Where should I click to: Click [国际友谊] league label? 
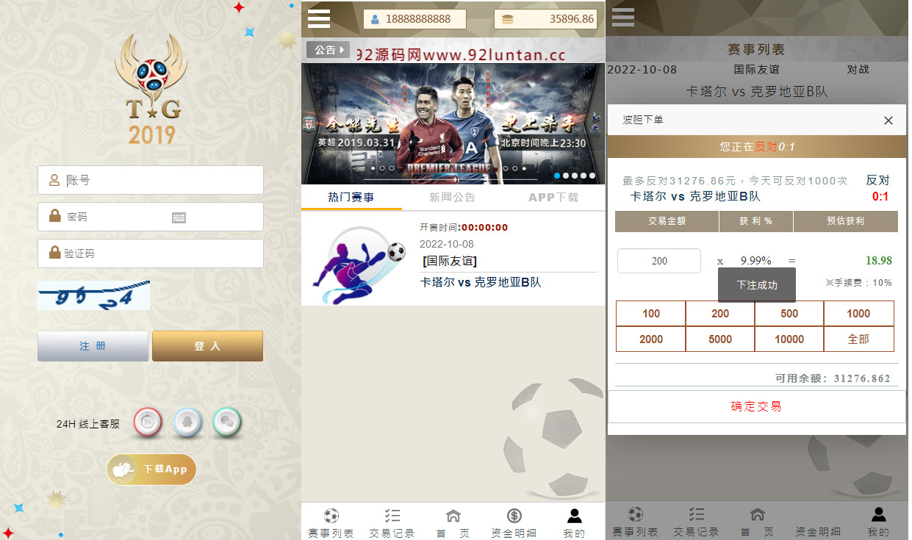coord(450,261)
